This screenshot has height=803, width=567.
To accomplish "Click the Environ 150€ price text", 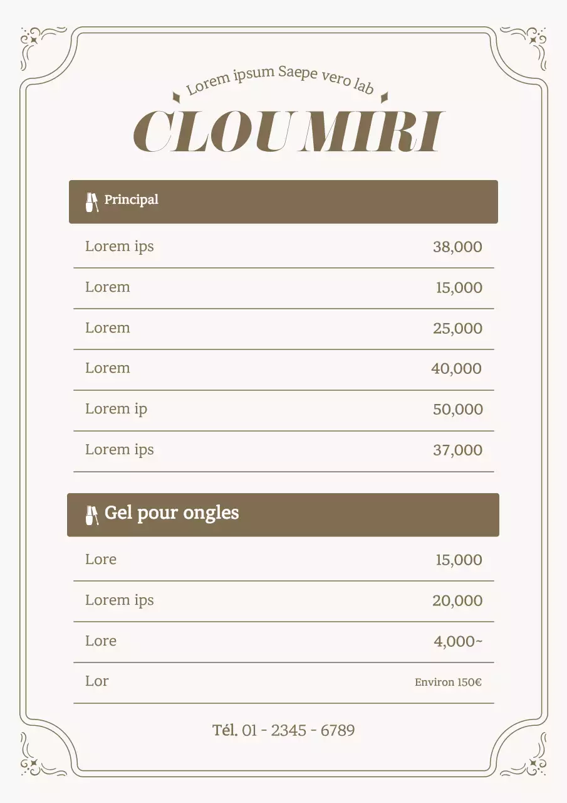I will tap(448, 682).
